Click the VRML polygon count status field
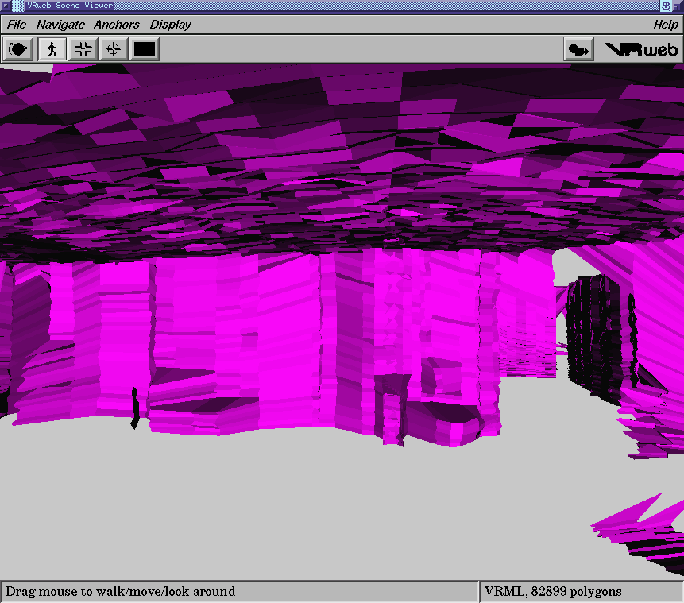684x603 pixels. pyautogui.click(x=553, y=591)
